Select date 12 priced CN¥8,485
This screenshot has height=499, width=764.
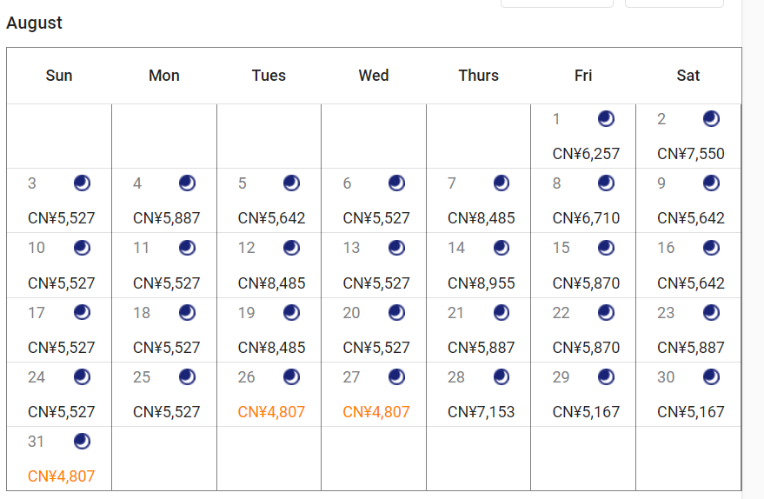[269, 265]
